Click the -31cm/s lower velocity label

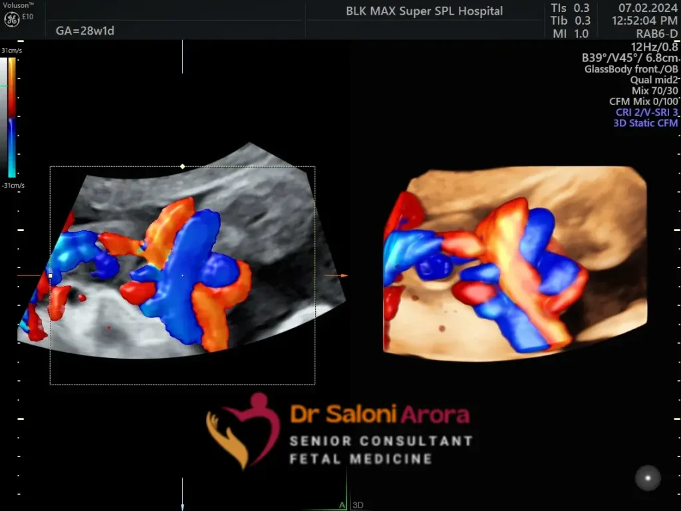pos(13,185)
